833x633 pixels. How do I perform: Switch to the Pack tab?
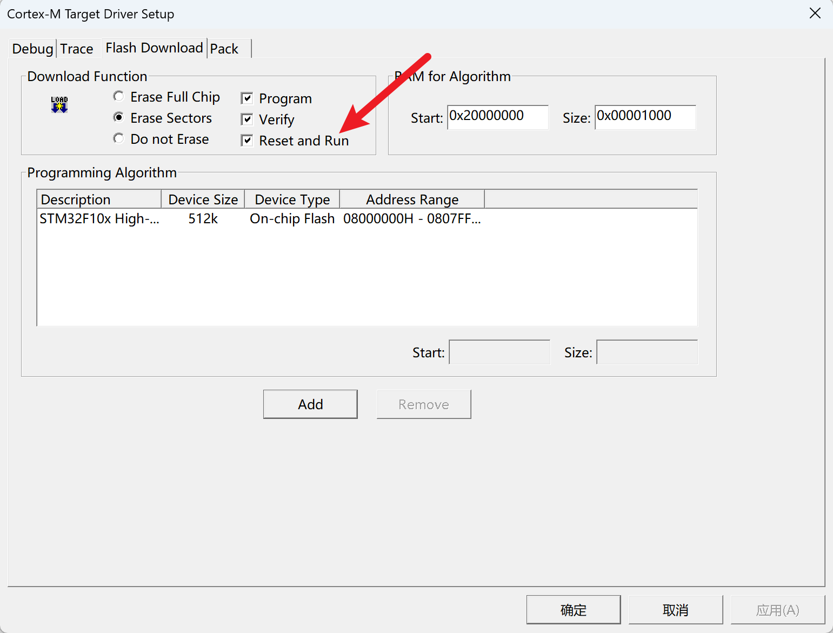tap(224, 49)
